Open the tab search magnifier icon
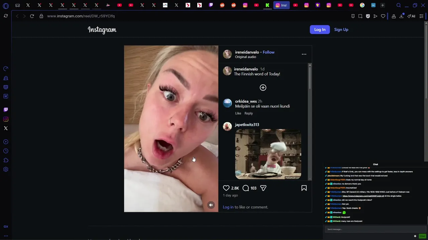The height and width of the screenshot is (240, 428). pos(399,5)
